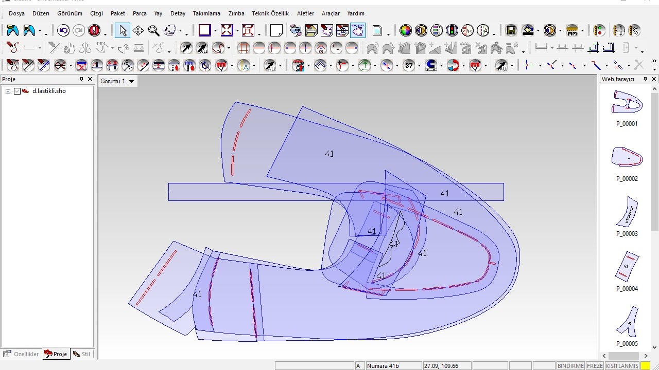Open the dropdown next to the square frame icon

point(215,31)
